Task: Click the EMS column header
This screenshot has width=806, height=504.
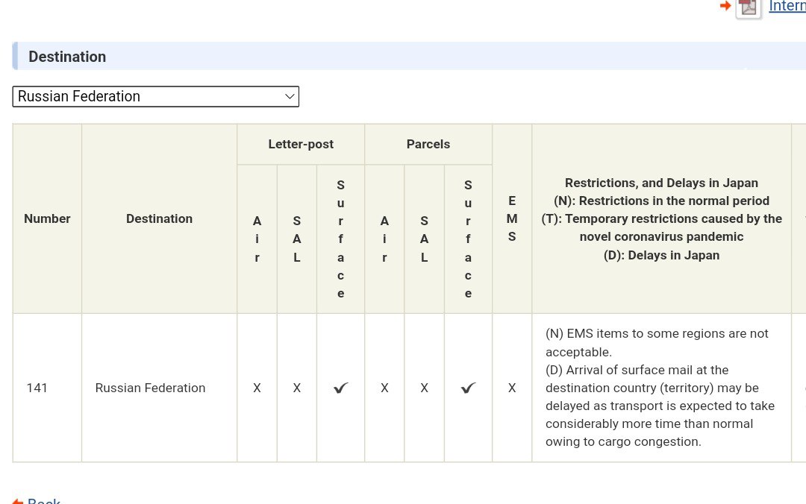Action: tap(512, 219)
